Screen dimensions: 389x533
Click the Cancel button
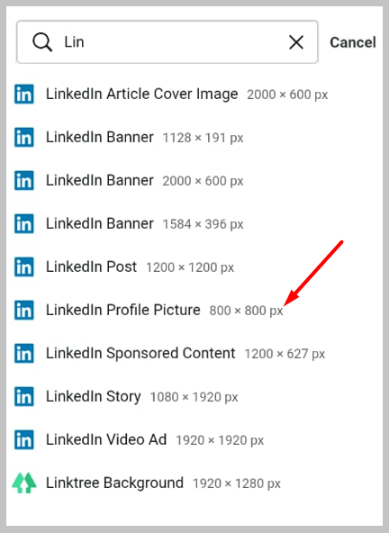[x=353, y=42]
